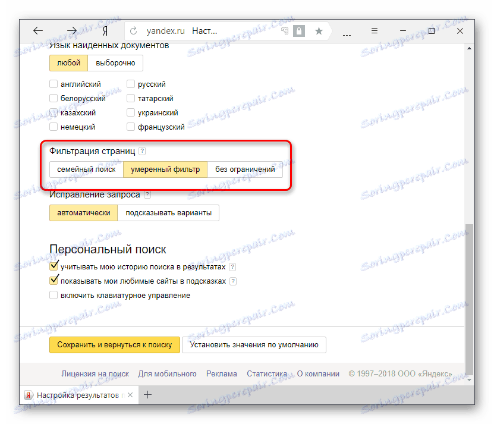The height and width of the screenshot is (424, 494).
Task: Bookmark the page with the star icon
Action: tap(317, 30)
